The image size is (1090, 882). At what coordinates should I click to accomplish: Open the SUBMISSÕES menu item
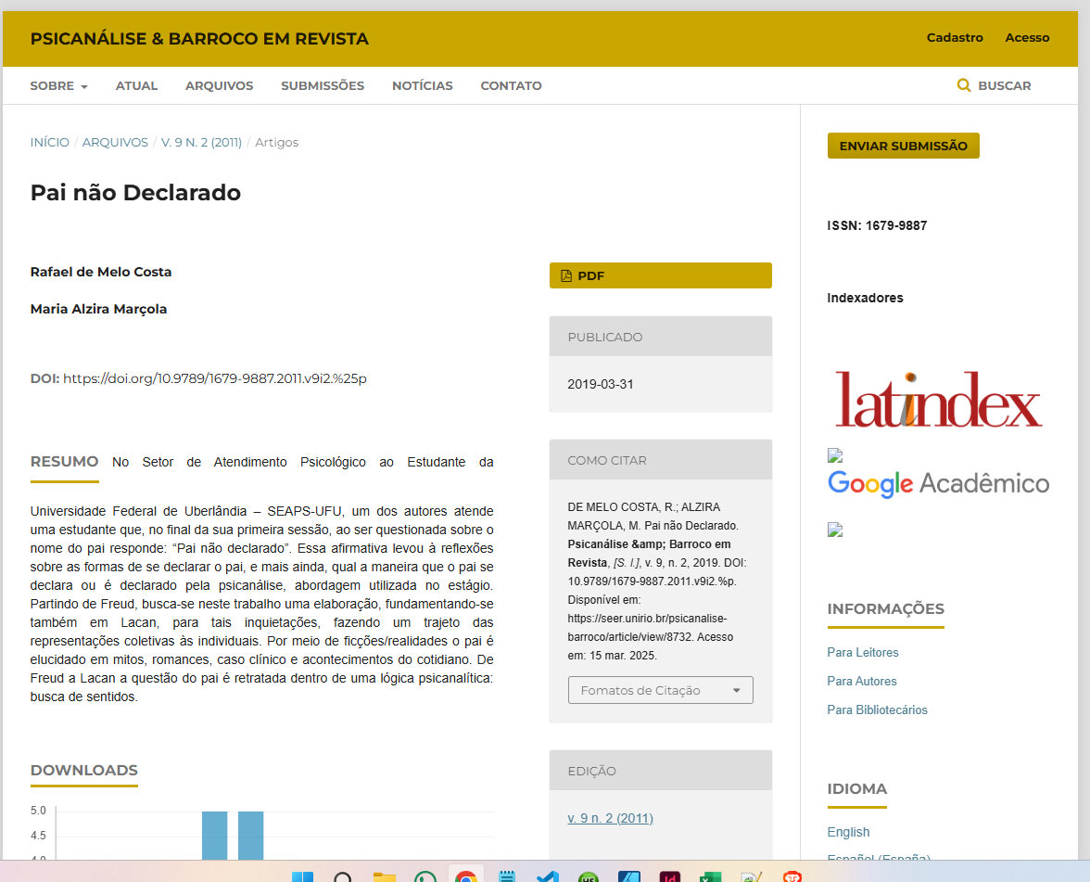click(x=323, y=85)
